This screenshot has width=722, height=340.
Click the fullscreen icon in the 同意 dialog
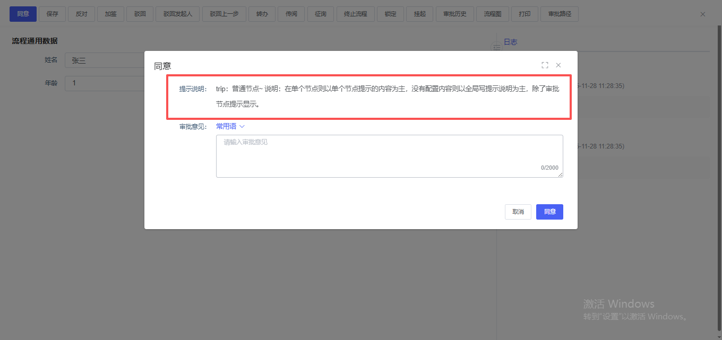(545, 65)
